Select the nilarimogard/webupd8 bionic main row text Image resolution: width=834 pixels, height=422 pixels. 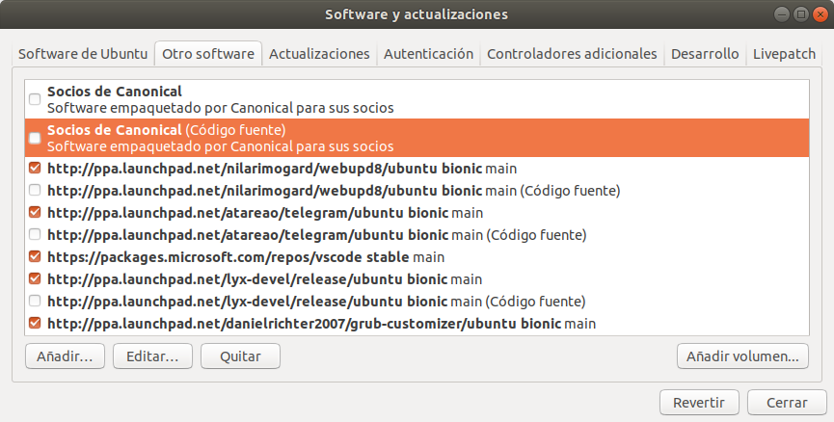pyautogui.click(x=282, y=169)
